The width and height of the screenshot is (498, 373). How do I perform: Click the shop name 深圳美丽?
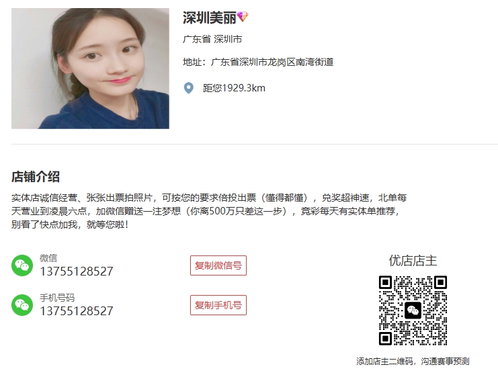tap(210, 17)
